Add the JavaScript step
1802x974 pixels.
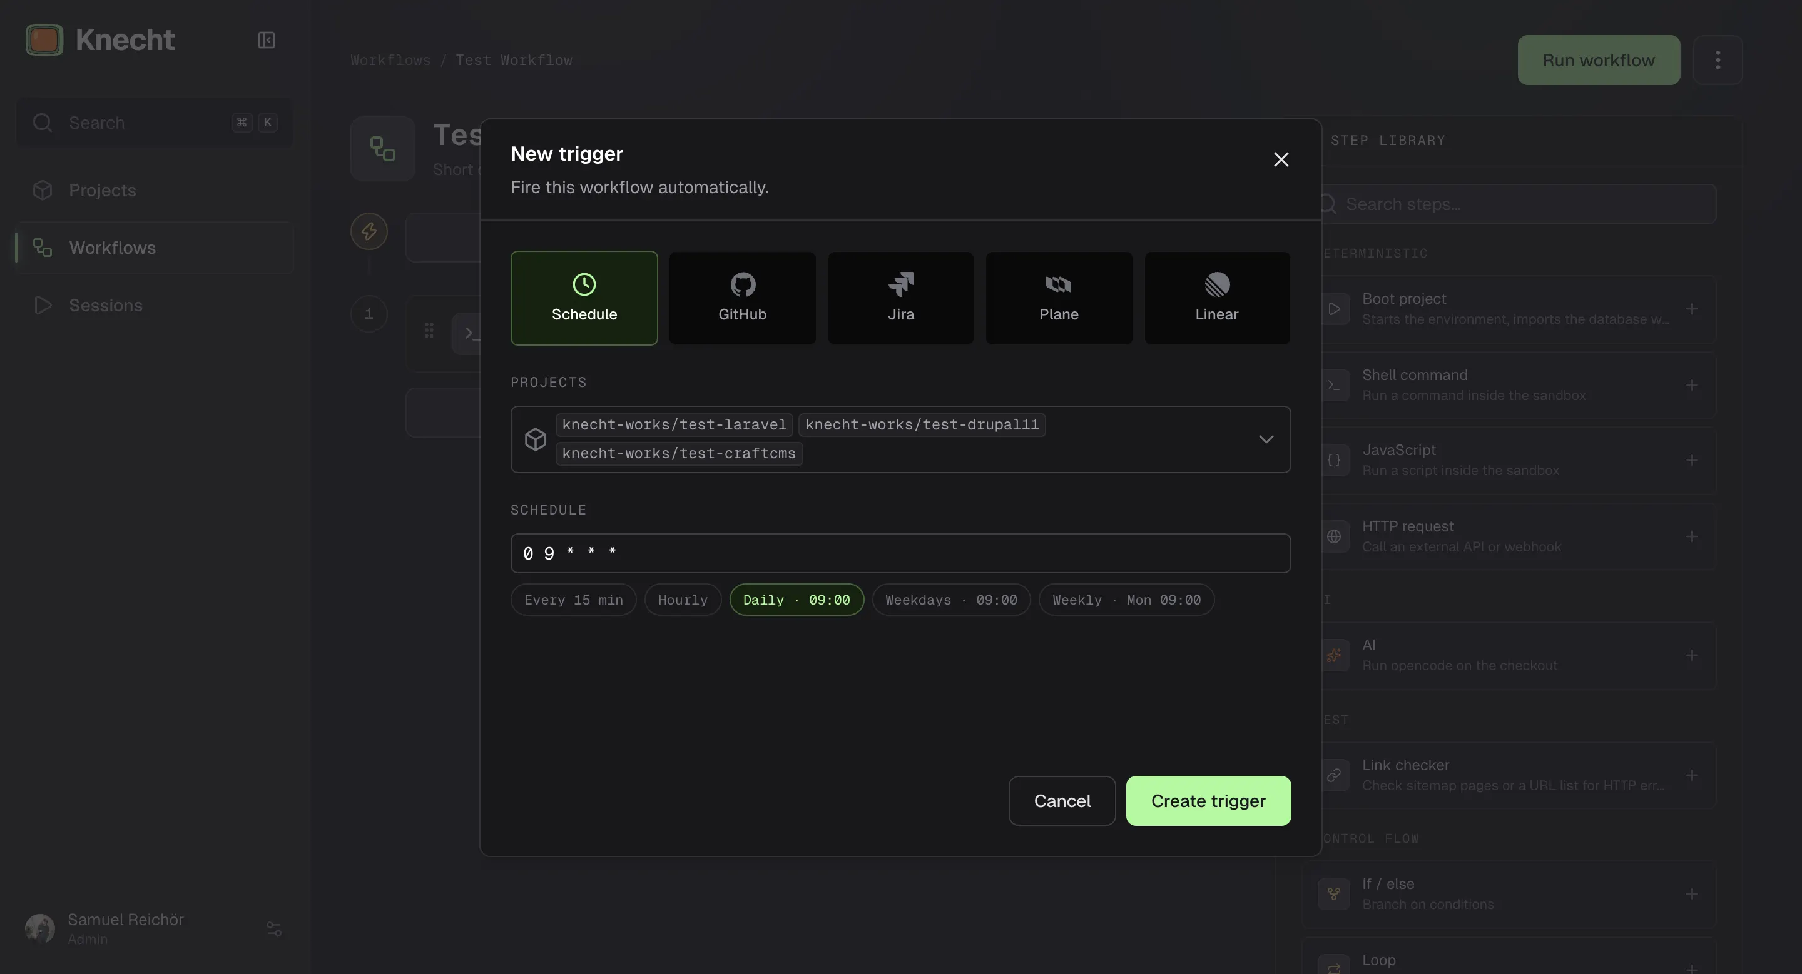pyautogui.click(x=1691, y=461)
